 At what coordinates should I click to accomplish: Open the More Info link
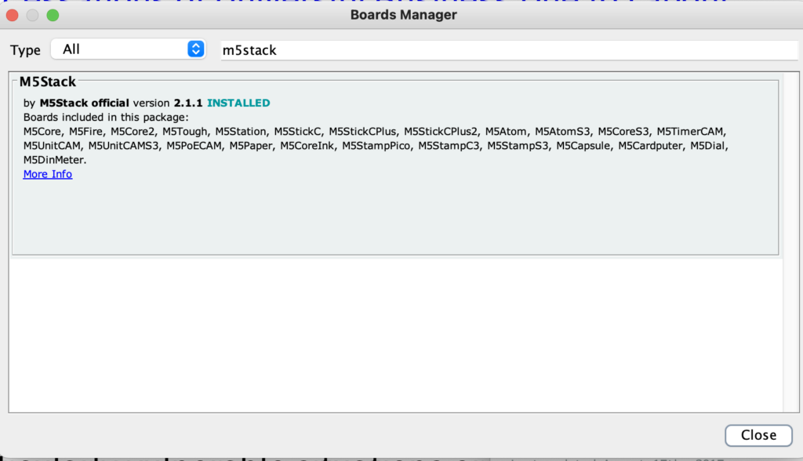coord(48,174)
